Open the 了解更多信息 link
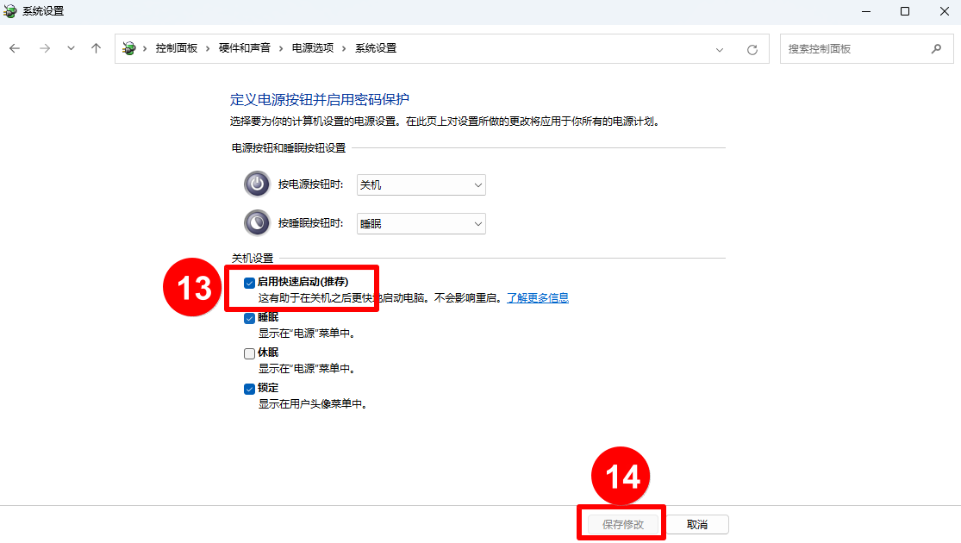 543,297
